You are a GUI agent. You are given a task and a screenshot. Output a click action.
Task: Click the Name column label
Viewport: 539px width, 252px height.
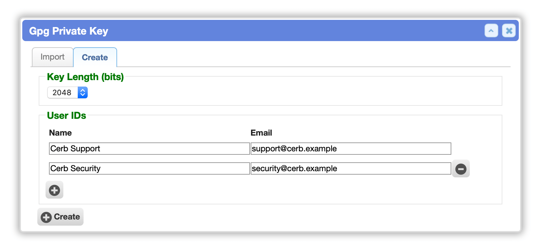pyautogui.click(x=60, y=133)
